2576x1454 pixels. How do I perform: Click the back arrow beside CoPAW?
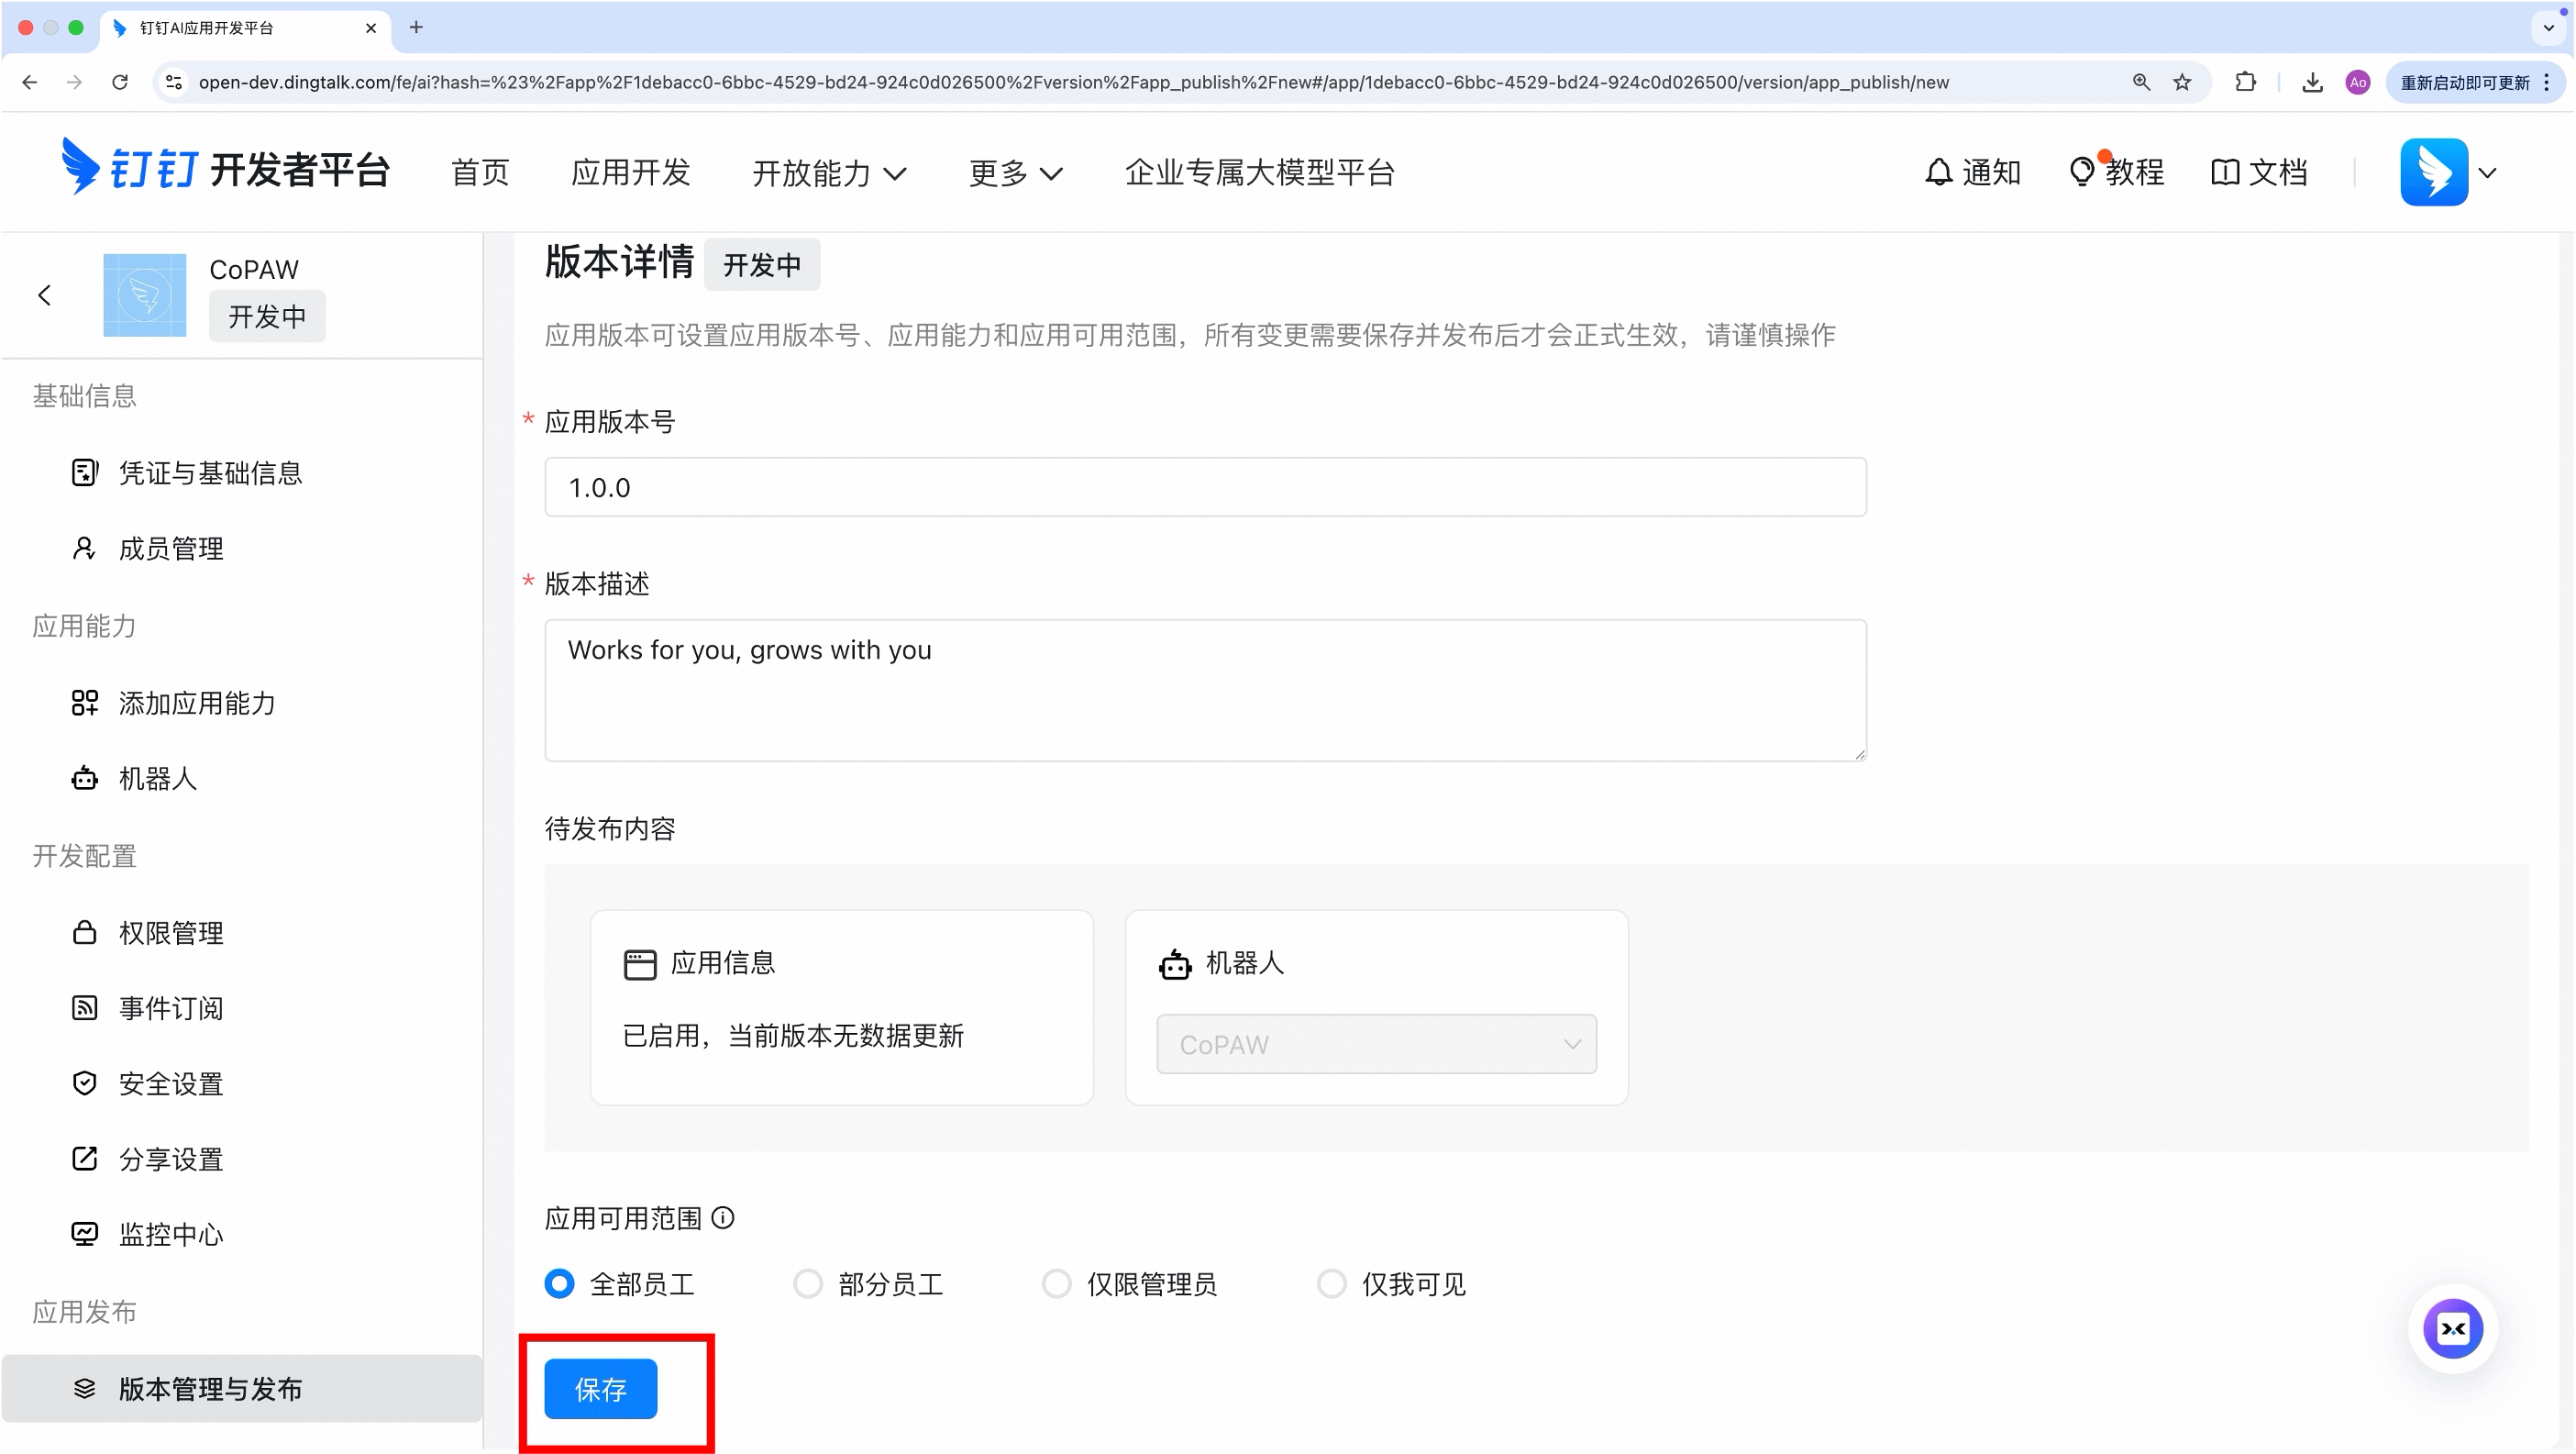click(x=44, y=295)
